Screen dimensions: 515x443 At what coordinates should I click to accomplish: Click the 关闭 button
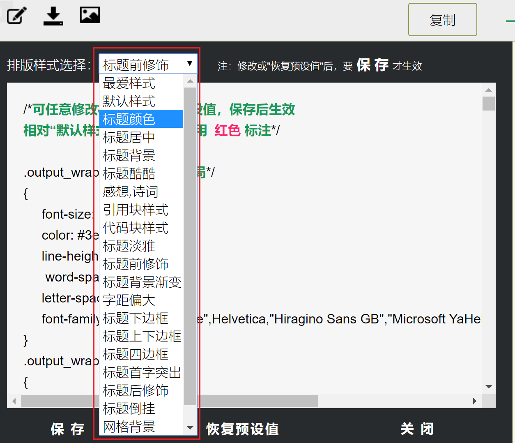417,429
